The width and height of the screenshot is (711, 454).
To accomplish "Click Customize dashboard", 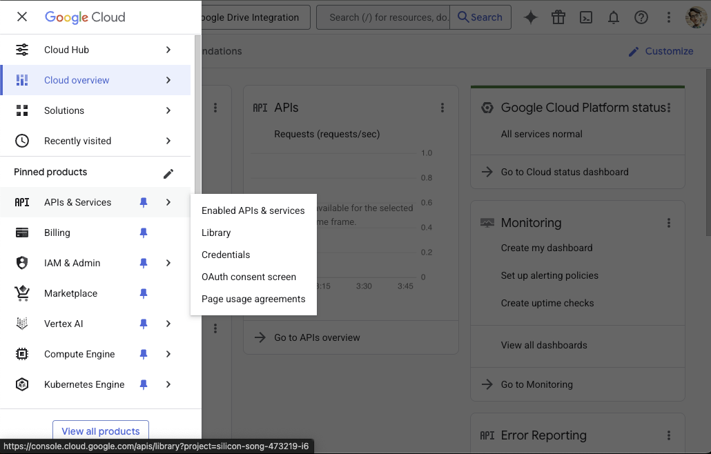I will tap(661, 51).
